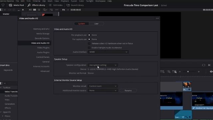Screen dimensions: 213x120
Task: Click keyframe diamond on the Sh... clip
Action: pyautogui.click(x=189, y=90)
